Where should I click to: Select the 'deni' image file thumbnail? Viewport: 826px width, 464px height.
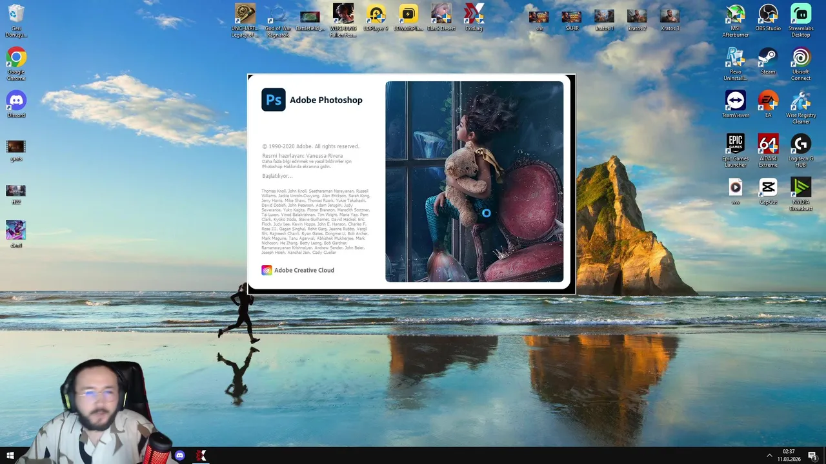pos(16,230)
